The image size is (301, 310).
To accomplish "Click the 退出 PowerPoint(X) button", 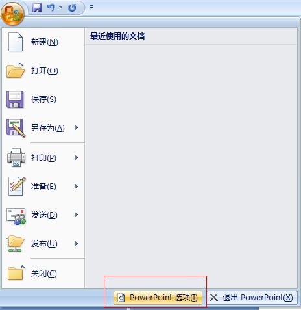I will click(x=252, y=298).
